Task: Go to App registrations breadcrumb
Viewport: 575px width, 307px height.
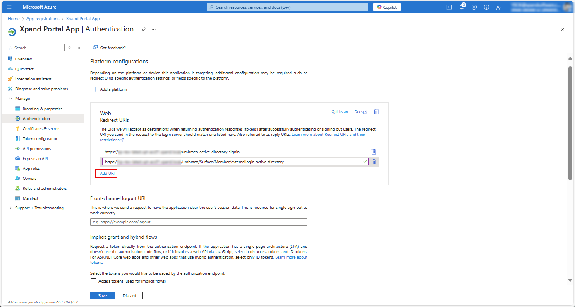Action: (x=43, y=19)
